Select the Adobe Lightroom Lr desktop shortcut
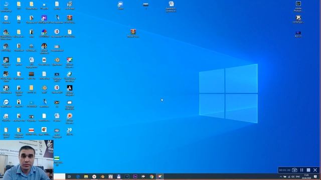This screenshot has width=321, height=180. pos(298,6)
